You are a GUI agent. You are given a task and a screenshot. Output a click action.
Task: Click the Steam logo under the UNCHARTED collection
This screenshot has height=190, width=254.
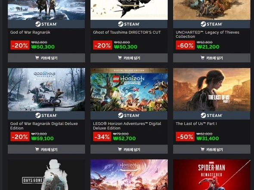pyautogui.click(x=211, y=24)
